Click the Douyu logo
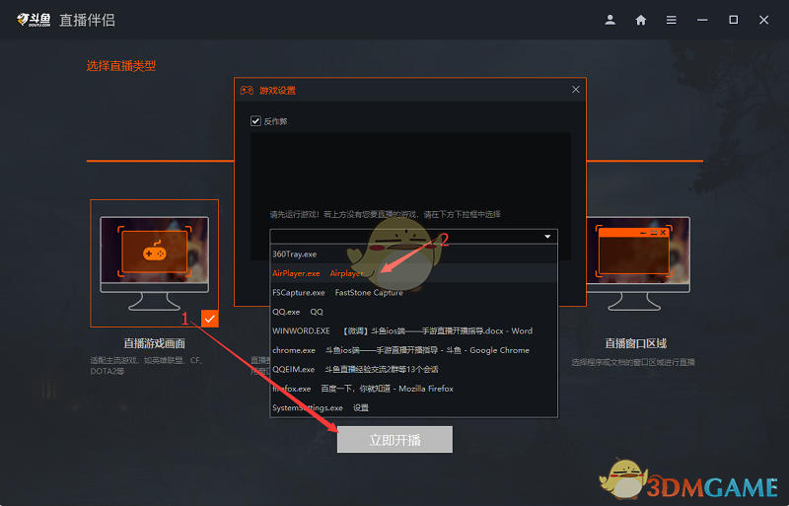Screen dimensions: 789x506 pos(34,20)
